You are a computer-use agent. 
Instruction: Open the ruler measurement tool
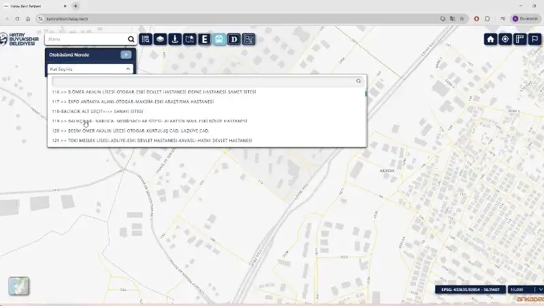[520, 39]
